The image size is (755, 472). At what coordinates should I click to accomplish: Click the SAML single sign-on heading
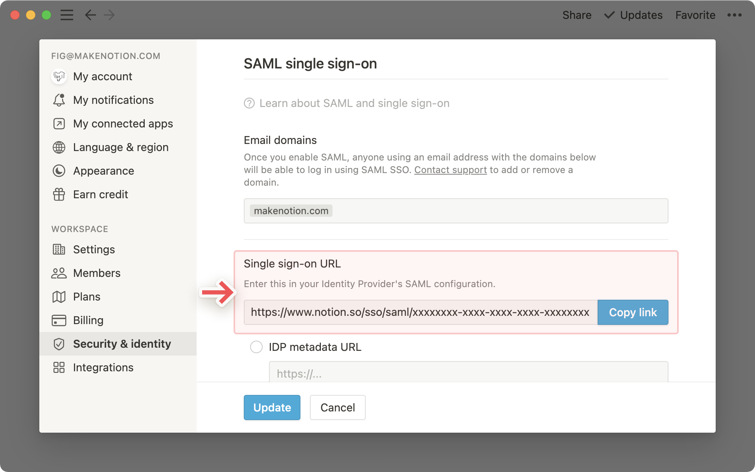pyautogui.click(x=310, y=64)
